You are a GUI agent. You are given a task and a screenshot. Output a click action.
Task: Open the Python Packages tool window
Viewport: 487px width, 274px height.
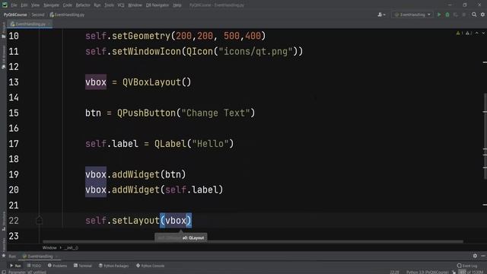click(x=113, y=266)
